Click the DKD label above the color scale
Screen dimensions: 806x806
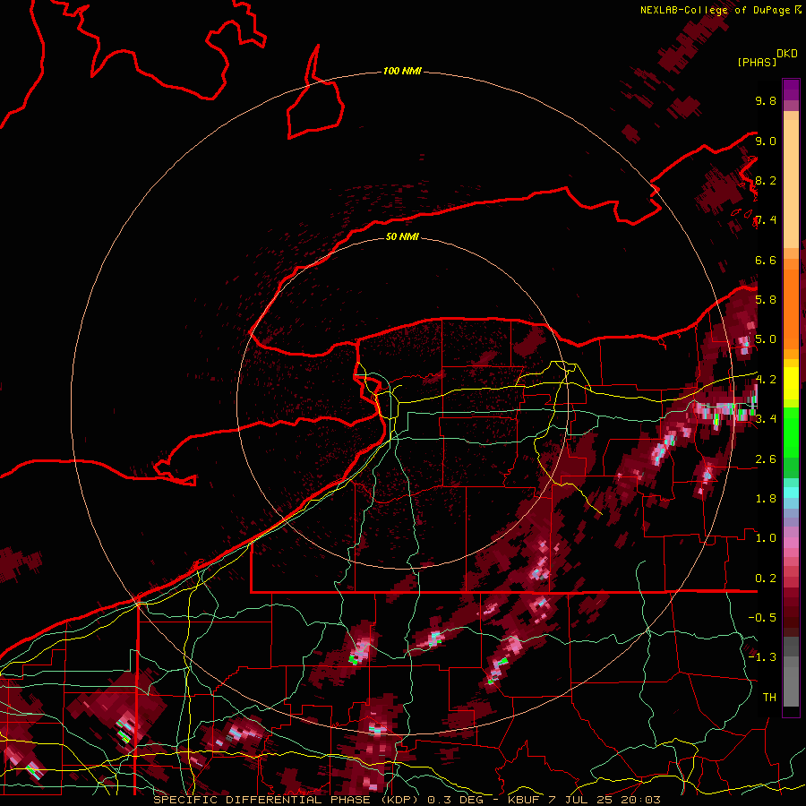point(787,54)
